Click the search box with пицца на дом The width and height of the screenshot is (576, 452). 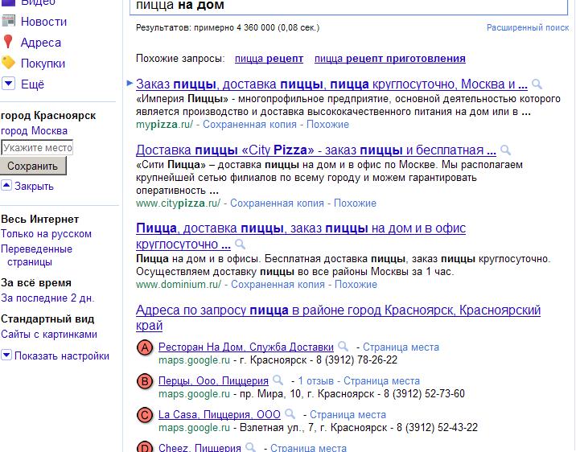click(348, 7)
